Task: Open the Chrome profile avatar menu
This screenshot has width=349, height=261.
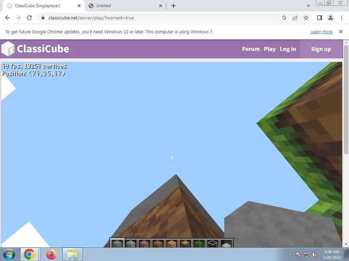Action: coord(331,18)
